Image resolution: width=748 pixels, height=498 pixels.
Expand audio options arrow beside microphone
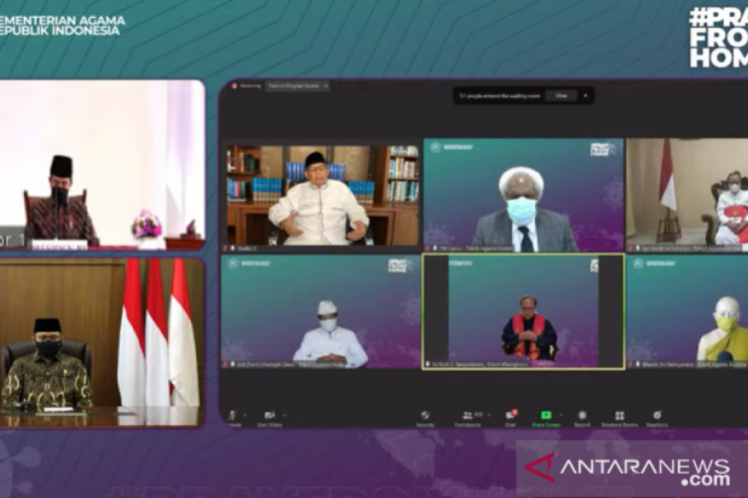244,415
